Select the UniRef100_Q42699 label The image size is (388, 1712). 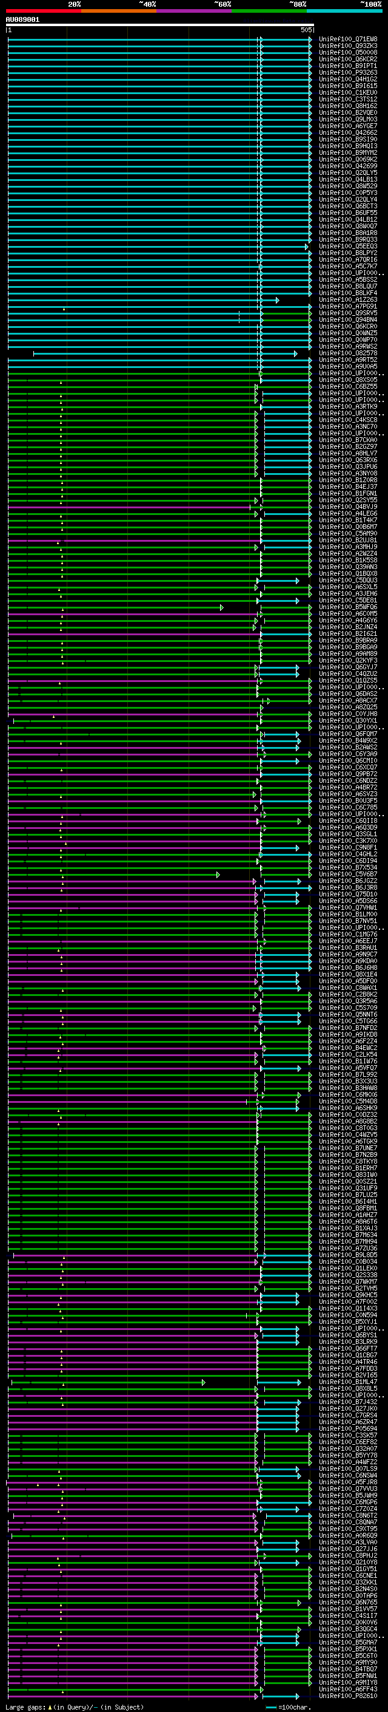coord(348,166)
